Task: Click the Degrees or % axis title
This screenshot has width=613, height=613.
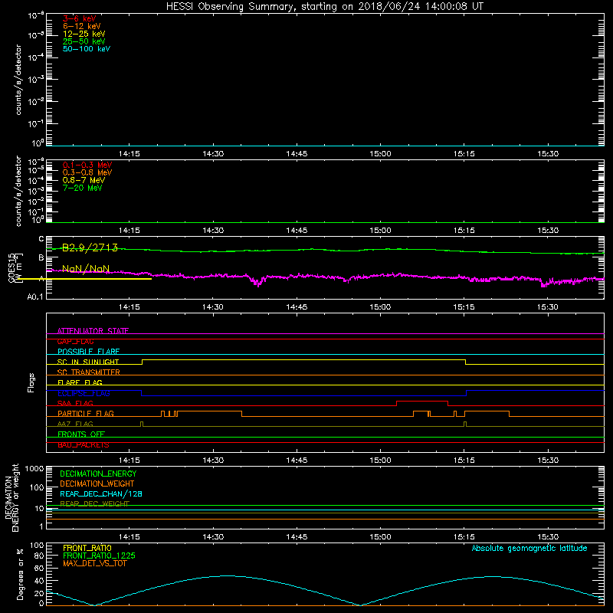Action: 20,574
